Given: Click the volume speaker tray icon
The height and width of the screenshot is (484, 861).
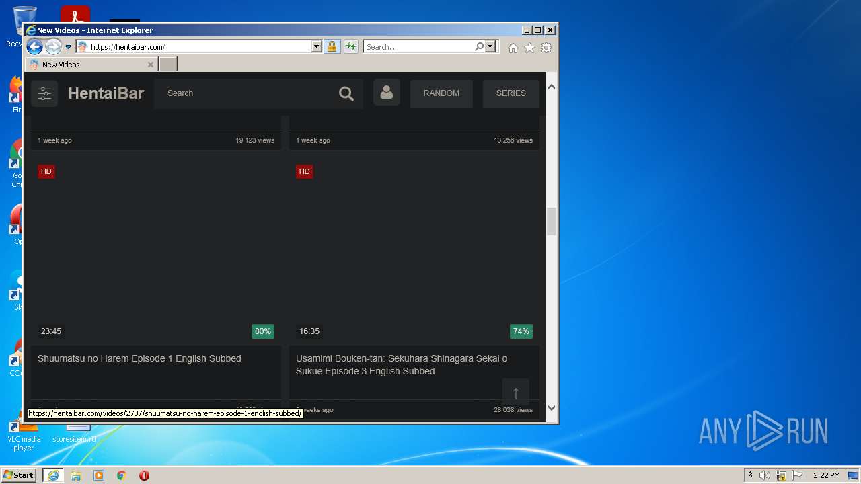Looking at the screenshot, I should pos(765,475).
